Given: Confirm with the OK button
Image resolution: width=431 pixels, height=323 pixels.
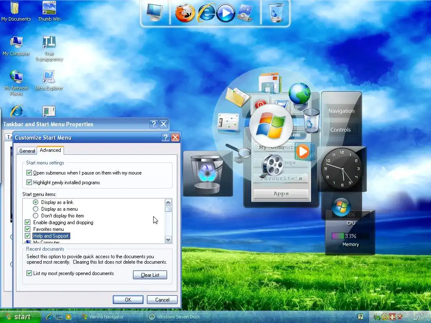Looking at the screenshot, I should click(x=128, y=299).
